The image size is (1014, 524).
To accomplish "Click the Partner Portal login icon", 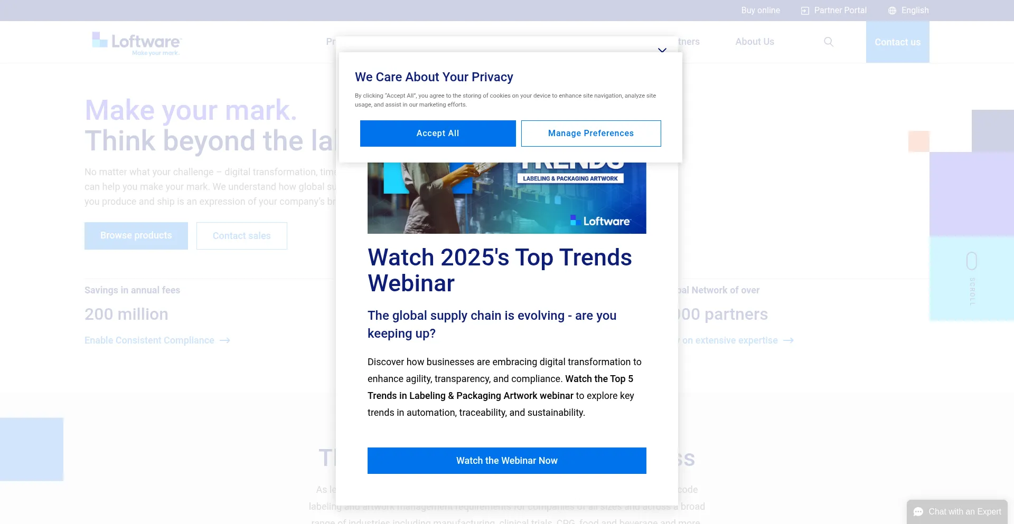I will click(805, 11).
